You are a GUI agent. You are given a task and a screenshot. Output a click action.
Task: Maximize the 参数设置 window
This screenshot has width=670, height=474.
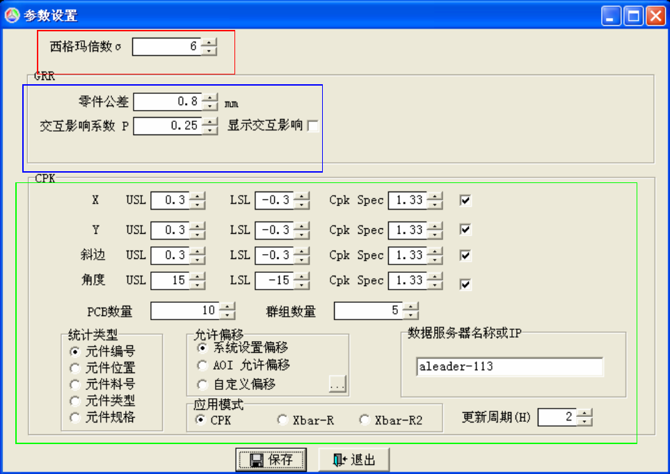(x=633, y=16)
